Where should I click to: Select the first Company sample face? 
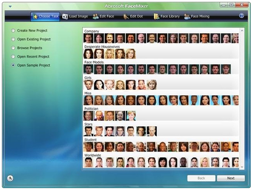coord(88,38)
